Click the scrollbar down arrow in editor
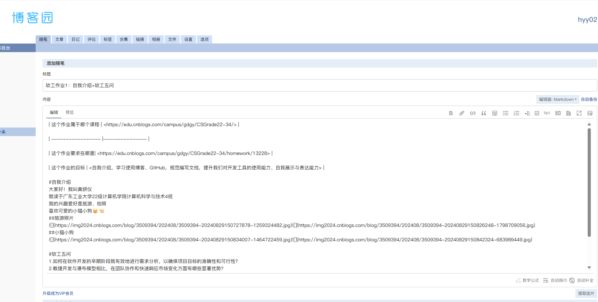Image resolution: width=598 pixels, height=302 pixels. [589, 268]
